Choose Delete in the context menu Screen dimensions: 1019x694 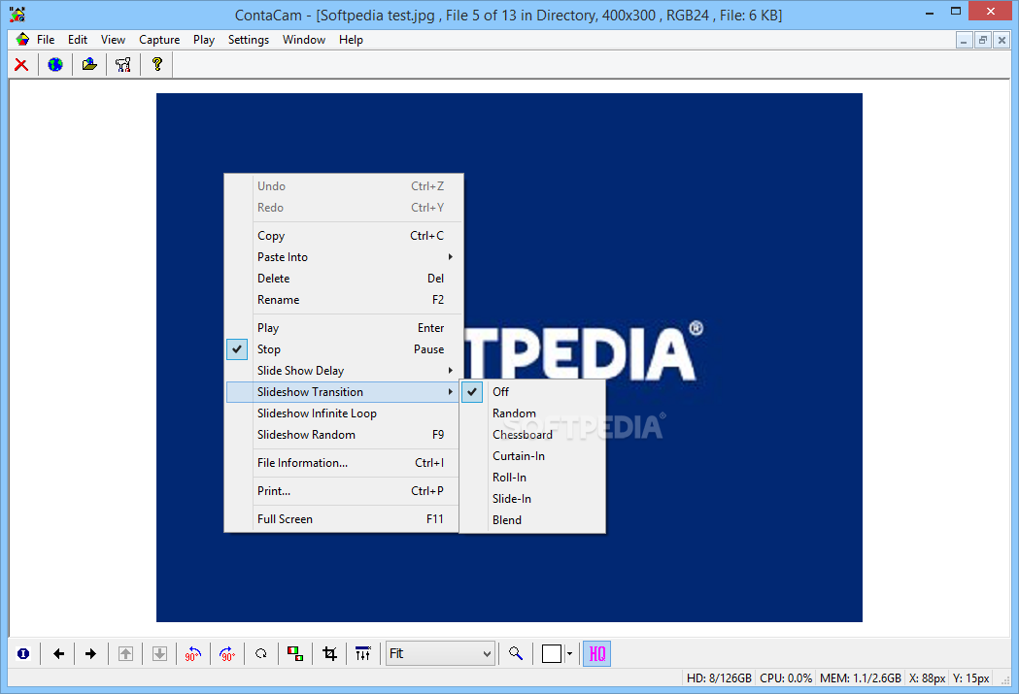[343, 279]
